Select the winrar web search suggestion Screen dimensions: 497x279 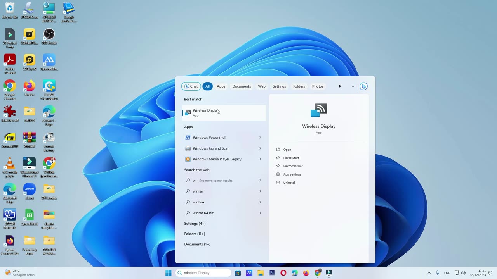[224, 191]
